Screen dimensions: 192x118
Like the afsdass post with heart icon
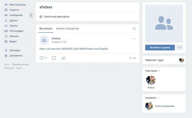[x=42, y=58]
